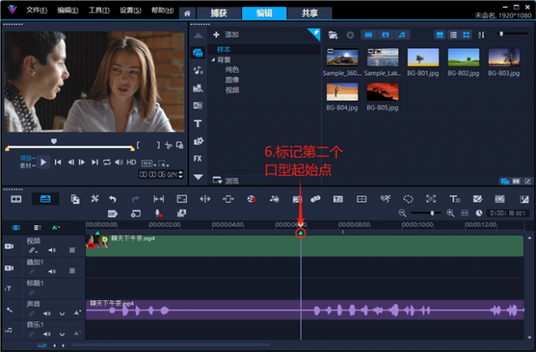Open the Media library panel

198,53
